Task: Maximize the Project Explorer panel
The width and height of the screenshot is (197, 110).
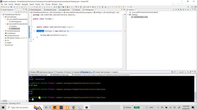Action: coord(26,9)
